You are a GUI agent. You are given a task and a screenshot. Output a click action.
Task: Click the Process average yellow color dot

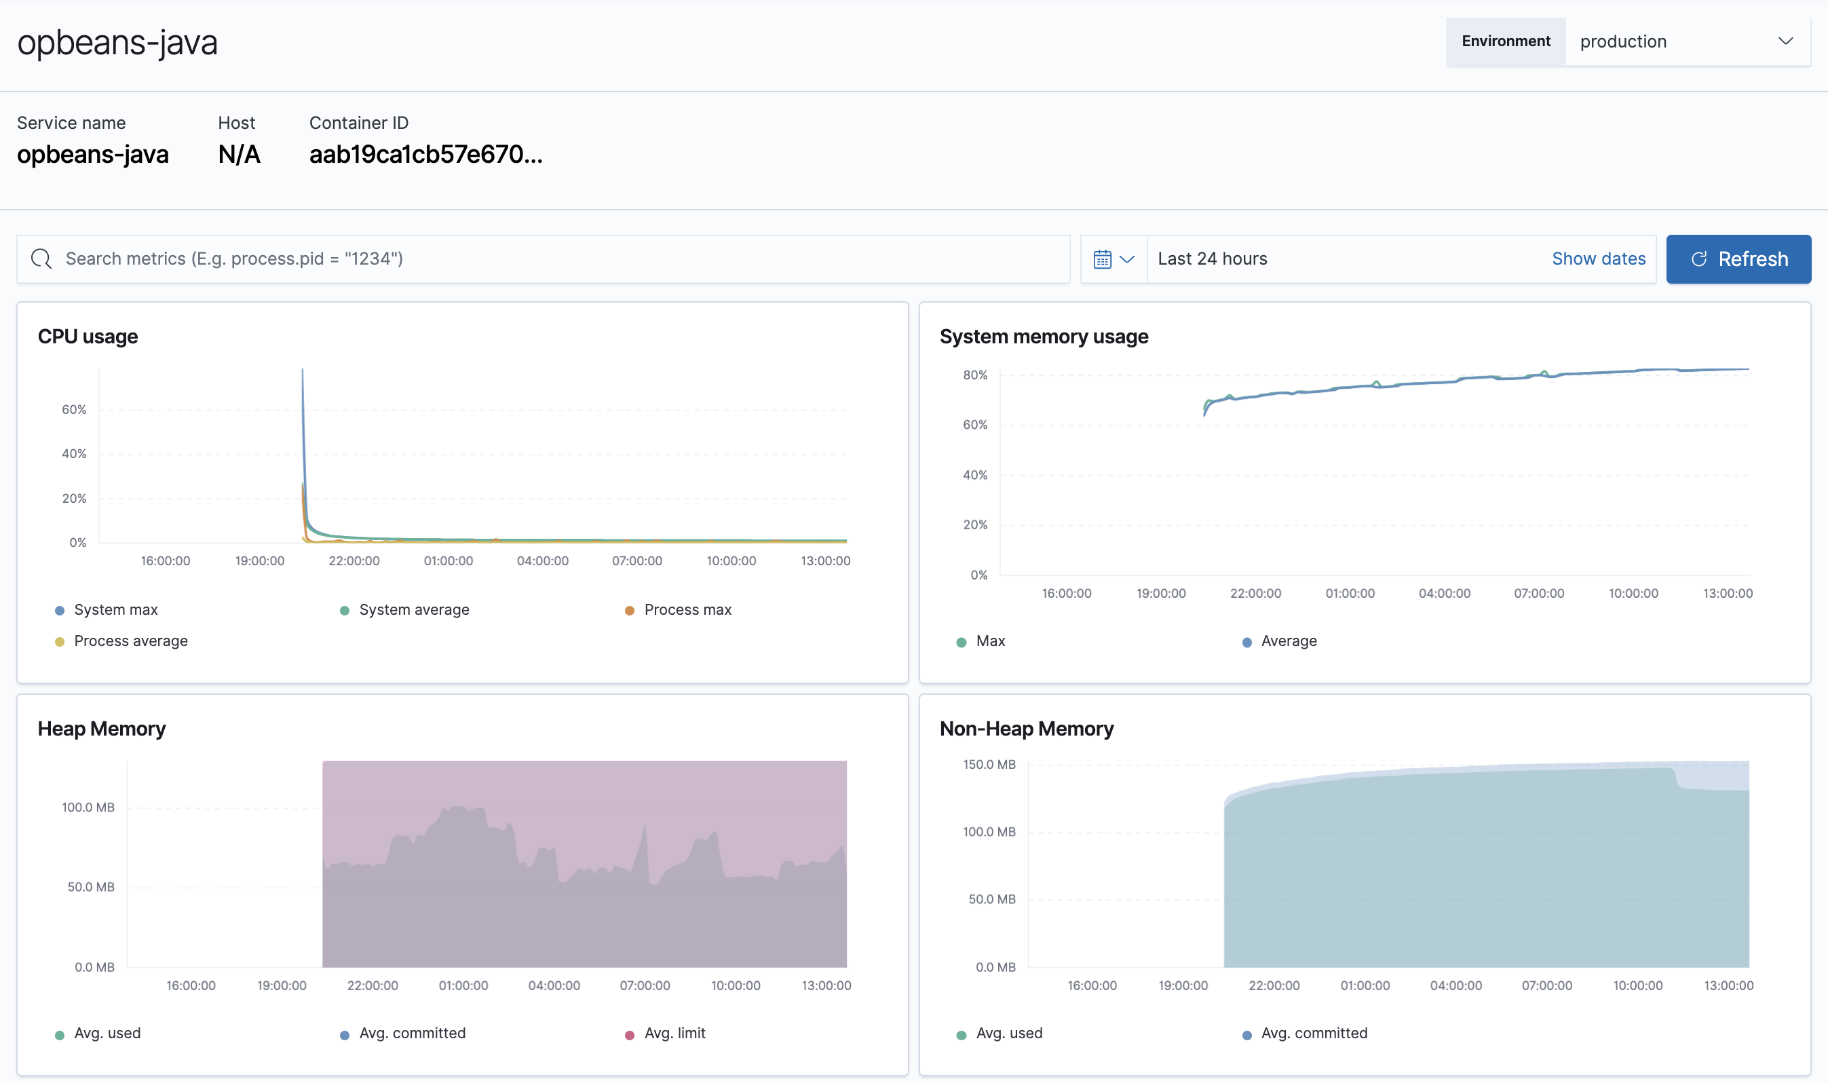click(x=59, y=641)
